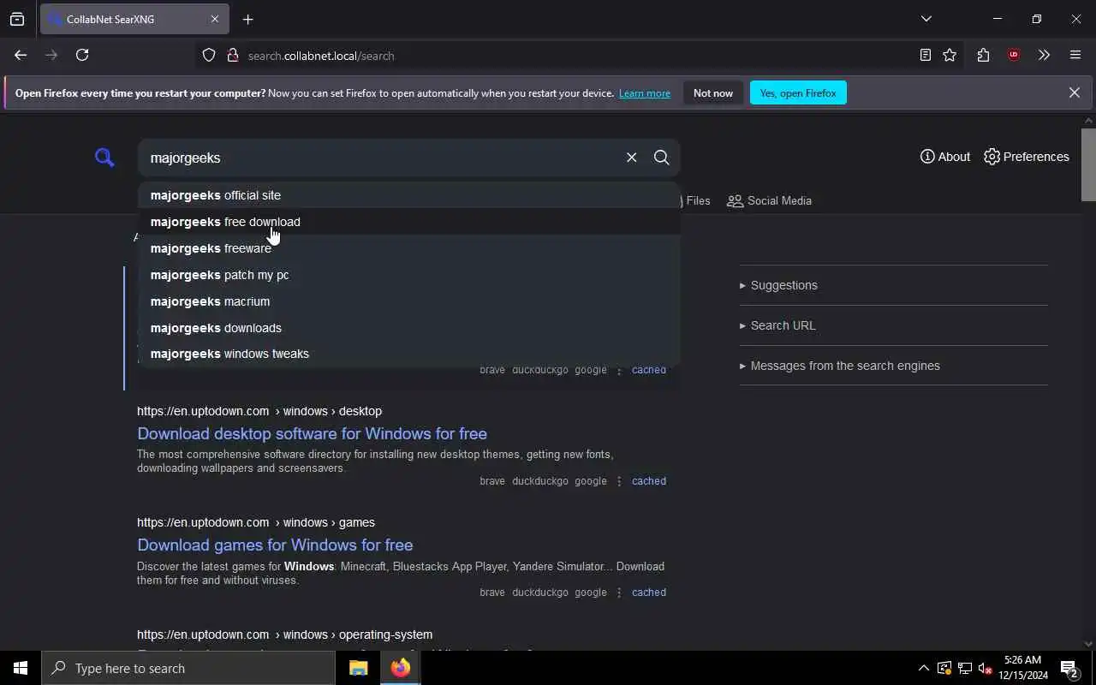Open the Action Center notifications icon
The image size is (1096, 685).
1069,668
